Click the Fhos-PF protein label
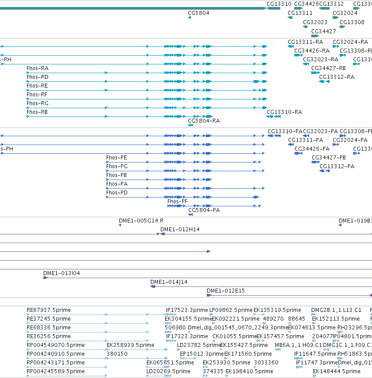Viewport: 372px width, 378px height. click(x=177, y=201)
